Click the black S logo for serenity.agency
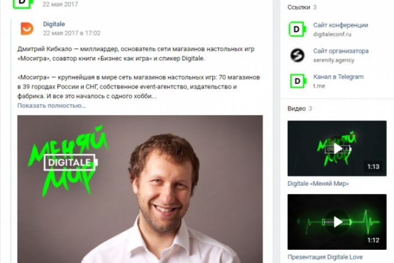The height and width of the screenshot is (263, 394). tap(297, 55)
